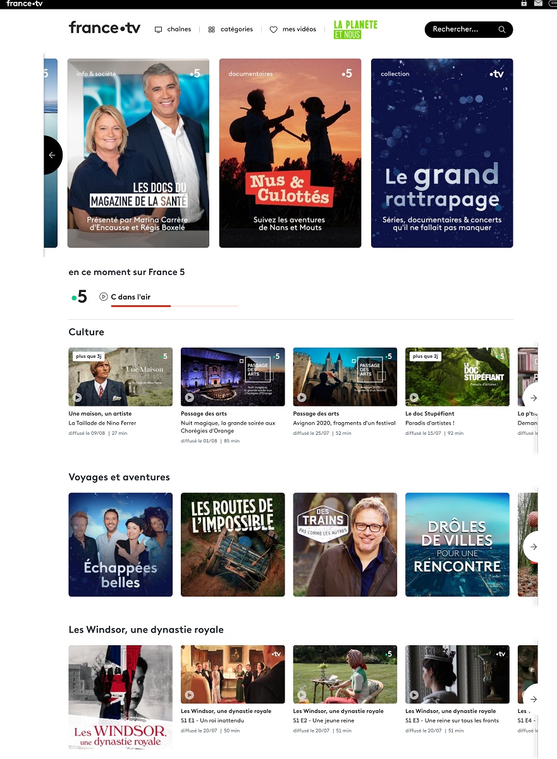Open Les docs du Magazine de la Santé card
Image resolution: width=557 pixels, height=759 pixels.
click(138, 153)
